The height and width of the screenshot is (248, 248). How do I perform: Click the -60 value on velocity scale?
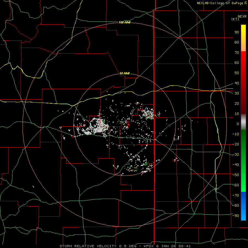236,185
